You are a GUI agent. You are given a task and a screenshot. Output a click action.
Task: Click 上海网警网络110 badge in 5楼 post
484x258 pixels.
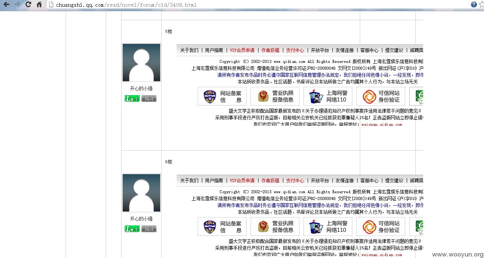[x=328, y=96]
